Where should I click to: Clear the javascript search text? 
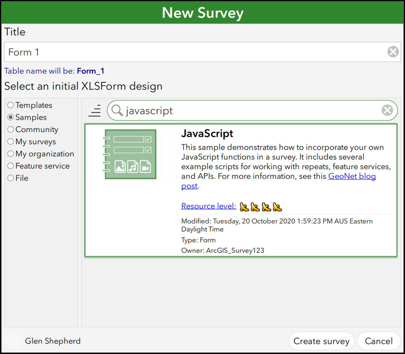click(387, 110)
